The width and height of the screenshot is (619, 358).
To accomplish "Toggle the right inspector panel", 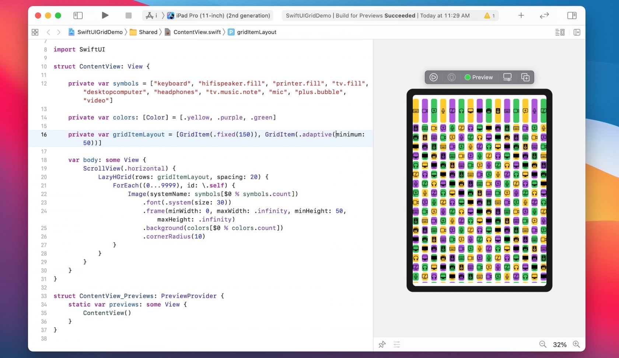I will coord(571,15).
